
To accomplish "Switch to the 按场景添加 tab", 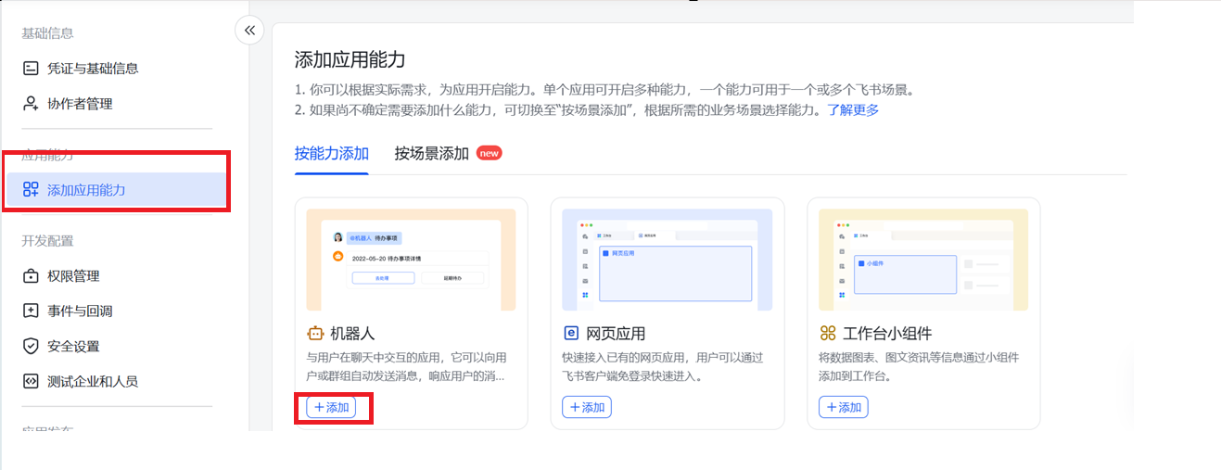I will 432,154.
